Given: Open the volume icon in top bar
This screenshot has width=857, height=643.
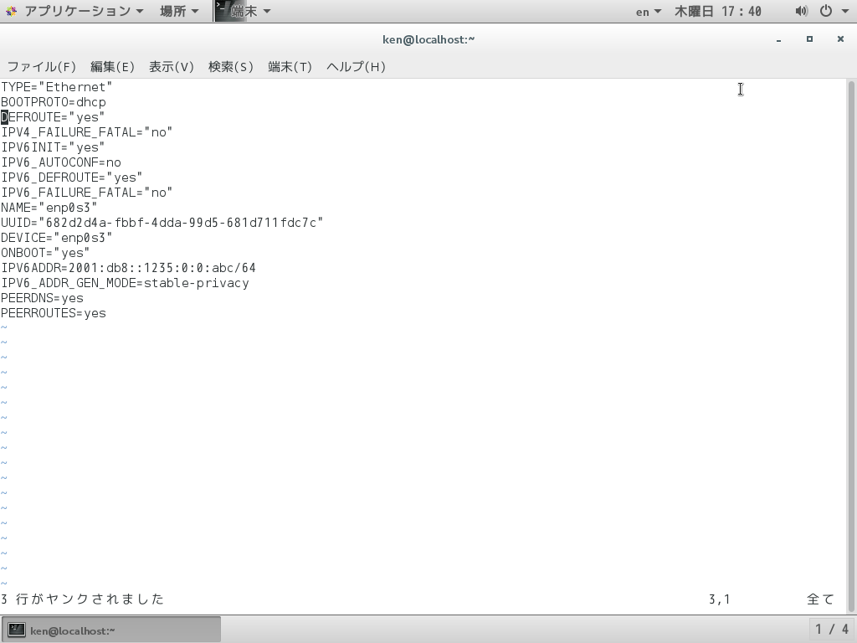Looking at the screenshot, I should point(801,11).
